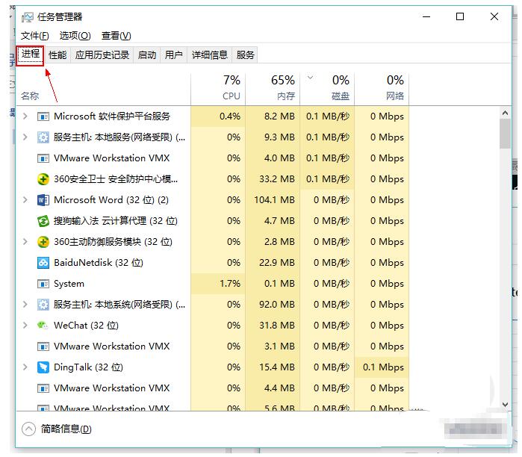Open the 查看(V) menu
The image size is (522, 457).
tap(116, 36)
